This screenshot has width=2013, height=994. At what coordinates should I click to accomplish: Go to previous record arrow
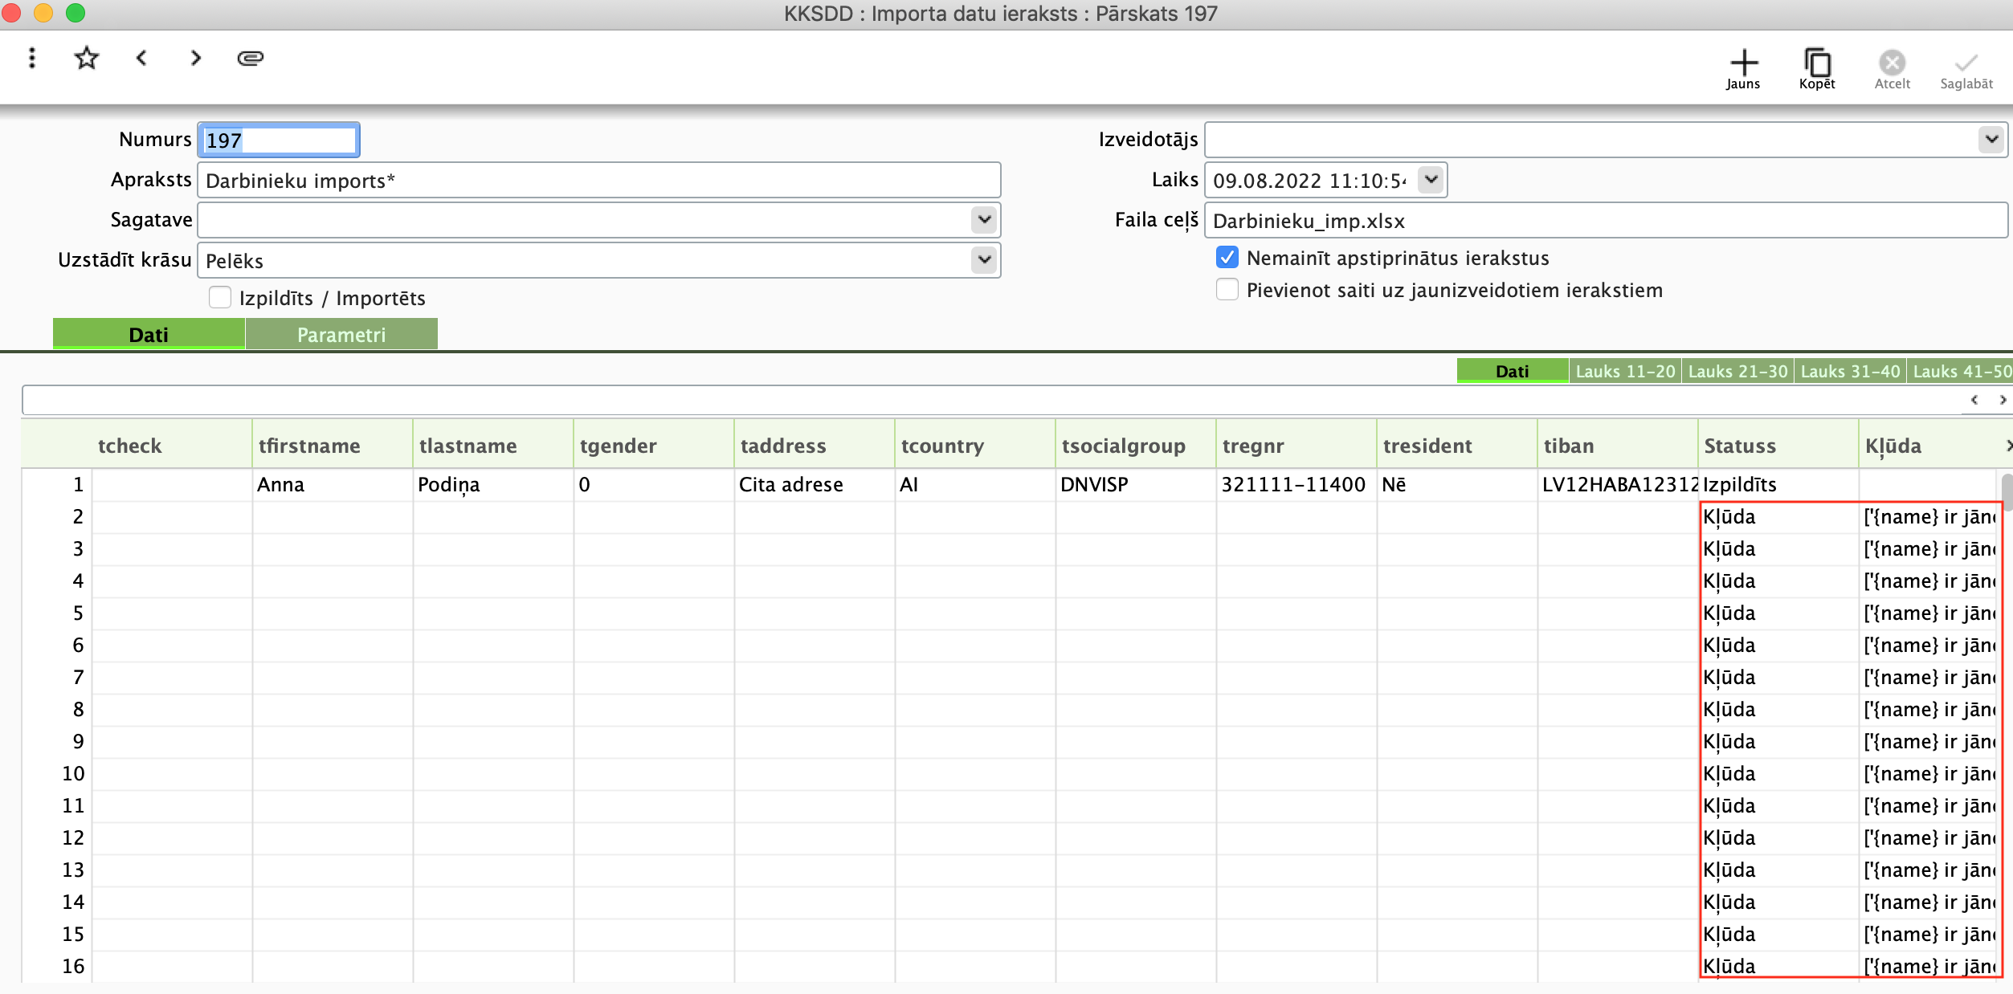[141, 58]
